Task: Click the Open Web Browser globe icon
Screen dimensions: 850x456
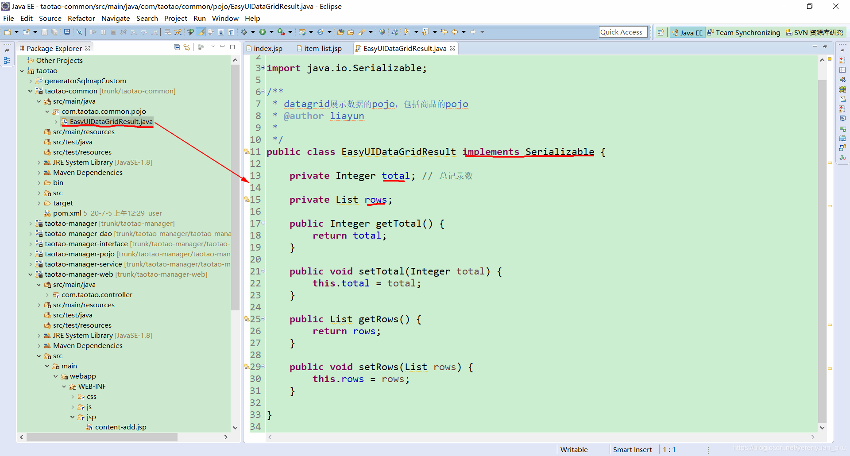Action: [382, 32]
